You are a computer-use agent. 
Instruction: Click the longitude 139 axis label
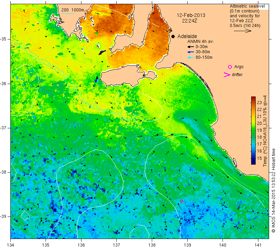coord(187,245)
